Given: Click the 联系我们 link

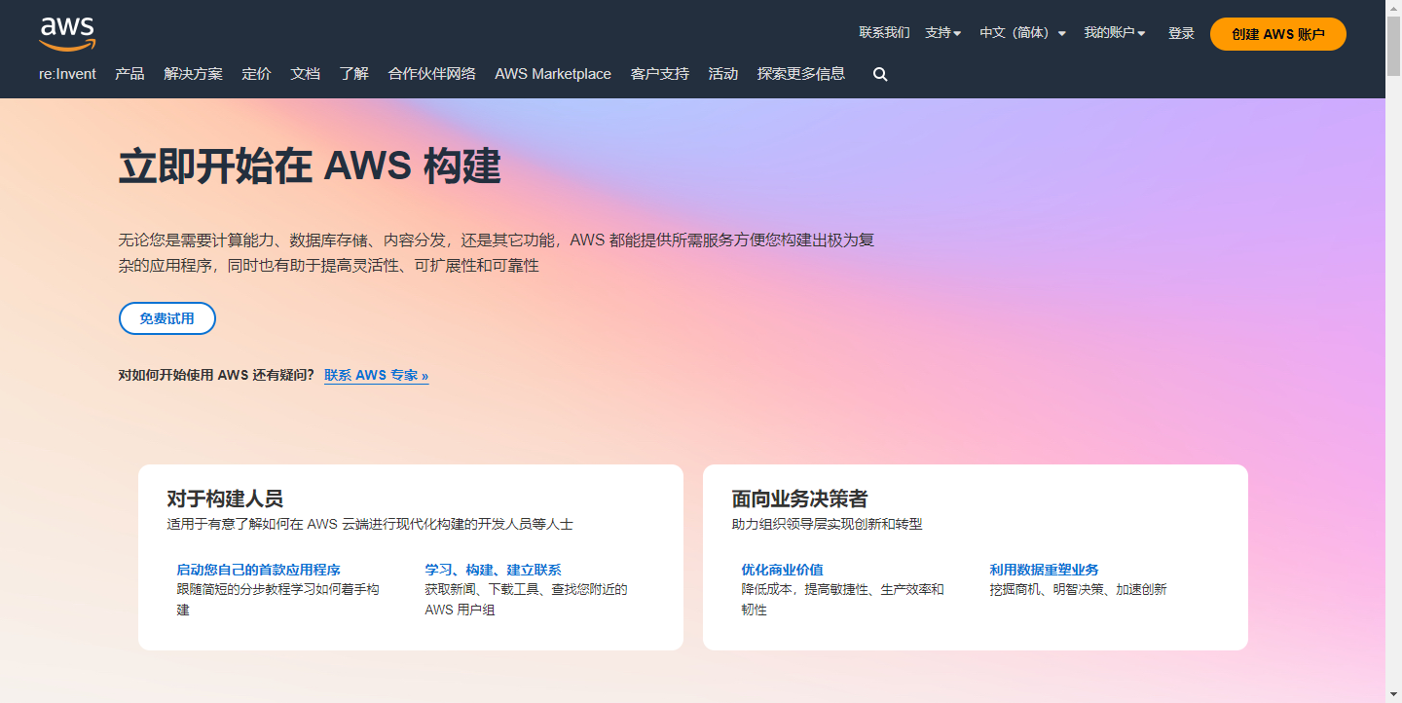Looking at the screenshot, I should click(884, 33).
